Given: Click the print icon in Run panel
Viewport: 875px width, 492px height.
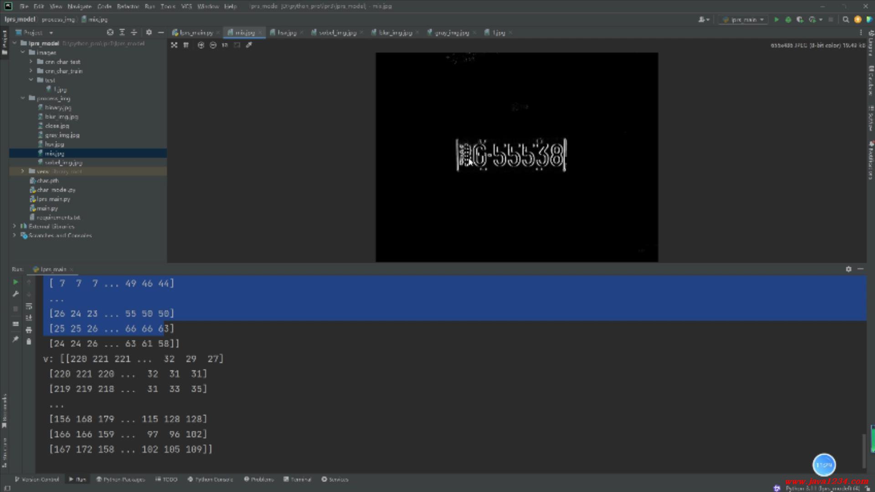Looking at the screenshot, I should tap(29, 330).
